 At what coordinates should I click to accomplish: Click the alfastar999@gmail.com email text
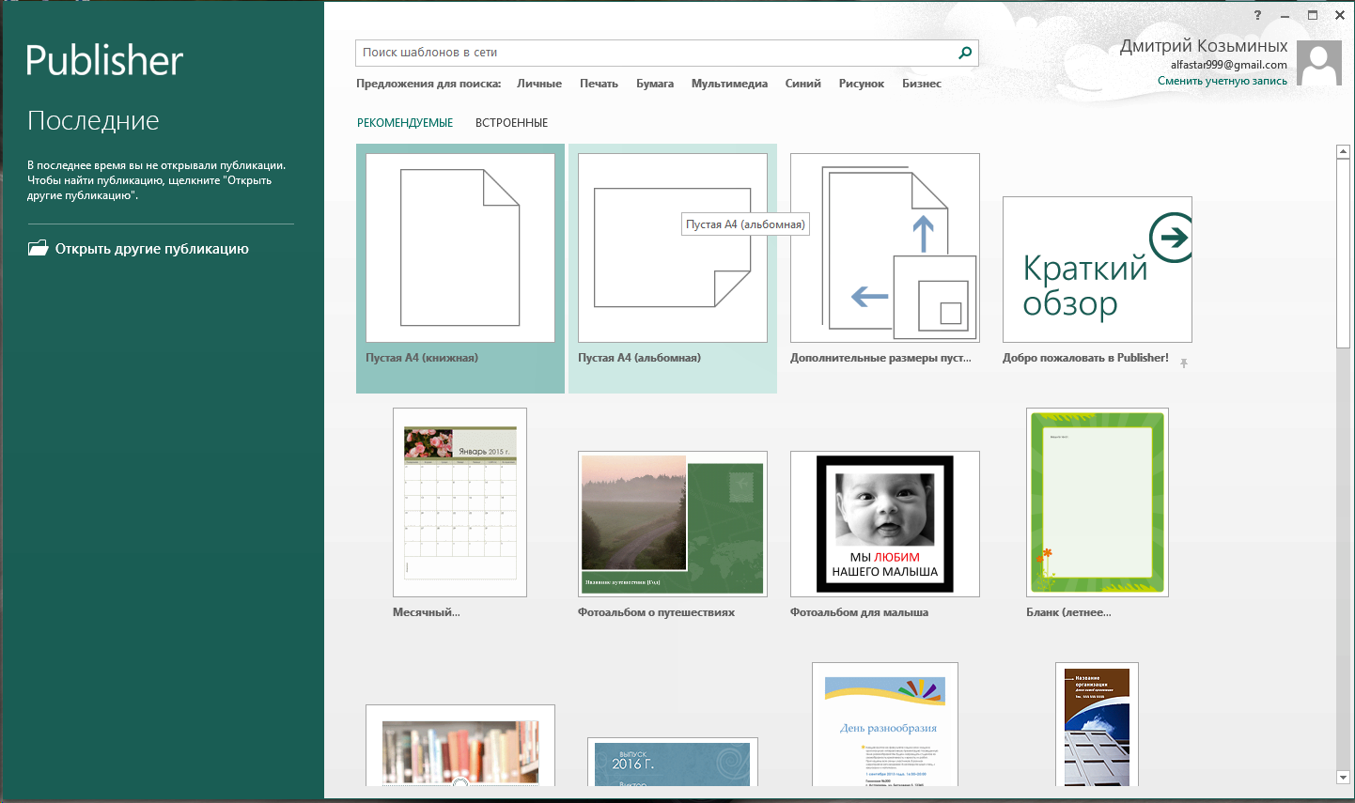(1229, 65)
